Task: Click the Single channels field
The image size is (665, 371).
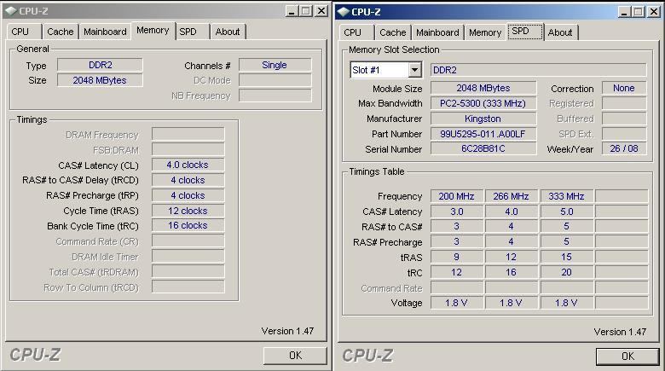Action: (x=275, y=65)
